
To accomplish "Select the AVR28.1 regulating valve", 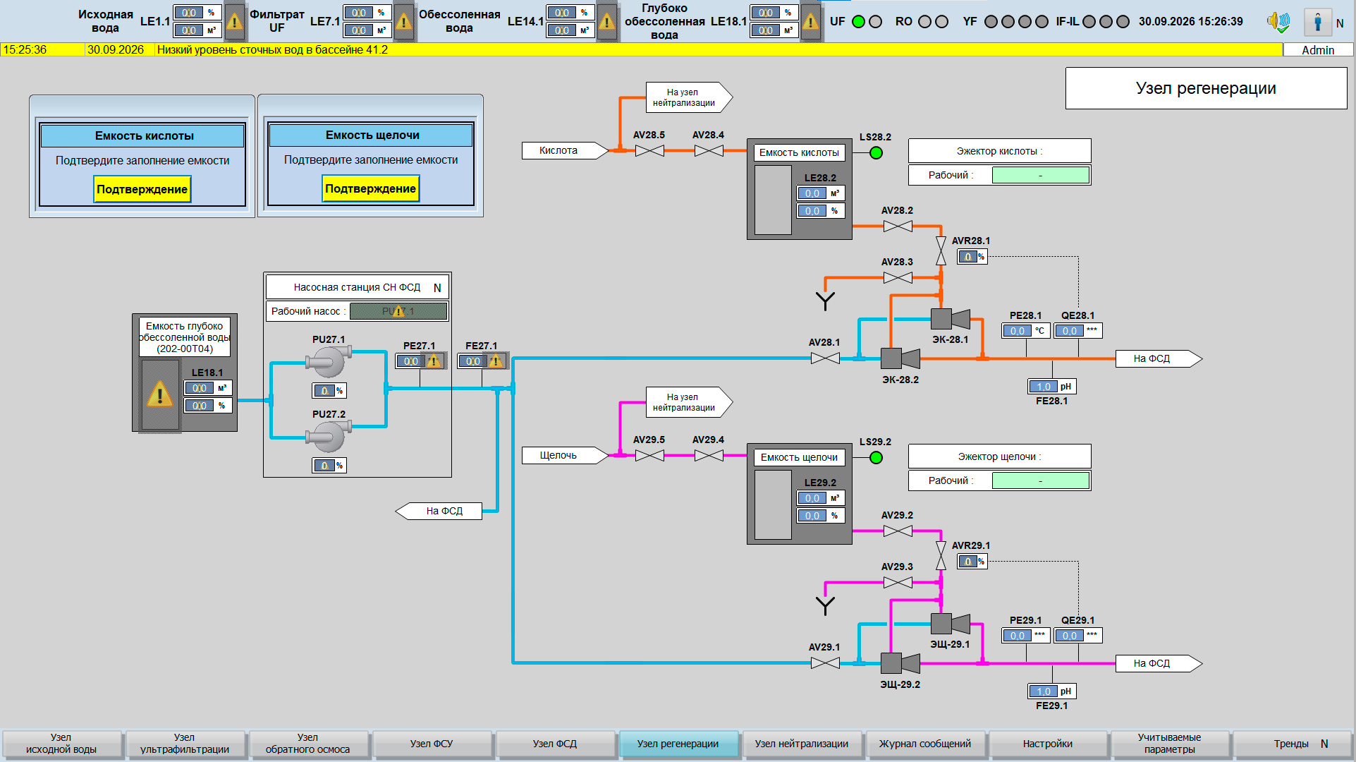I will [941, 251].
